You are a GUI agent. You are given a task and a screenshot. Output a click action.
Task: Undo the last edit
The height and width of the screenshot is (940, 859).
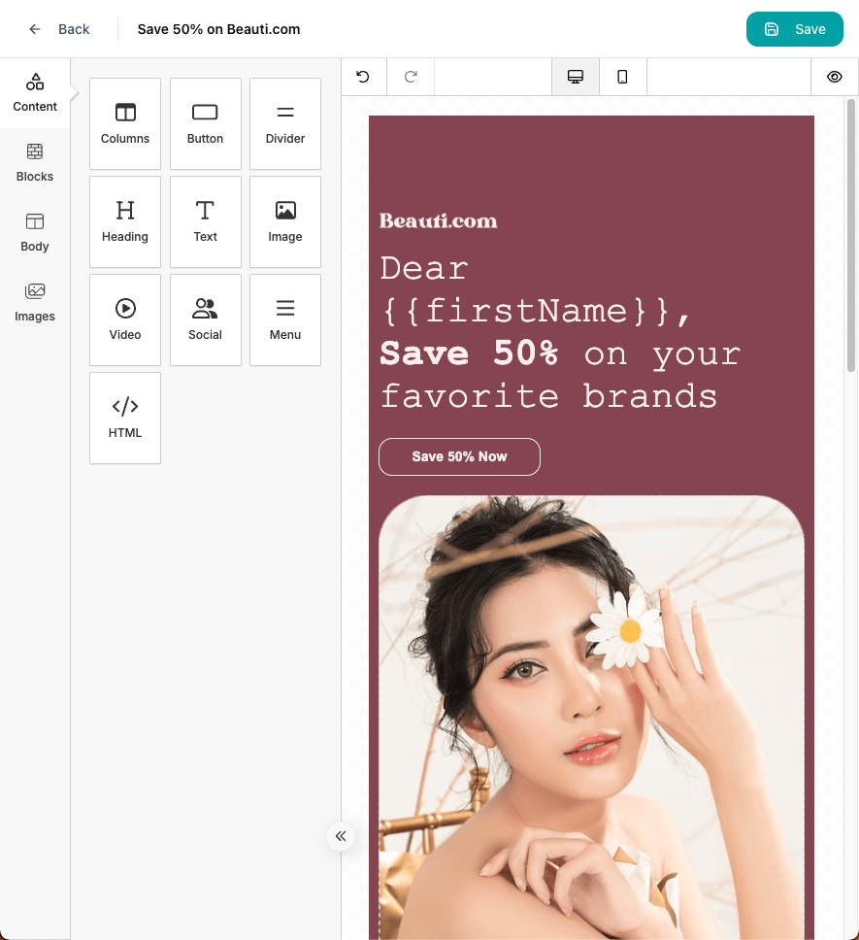pos(363,77)
